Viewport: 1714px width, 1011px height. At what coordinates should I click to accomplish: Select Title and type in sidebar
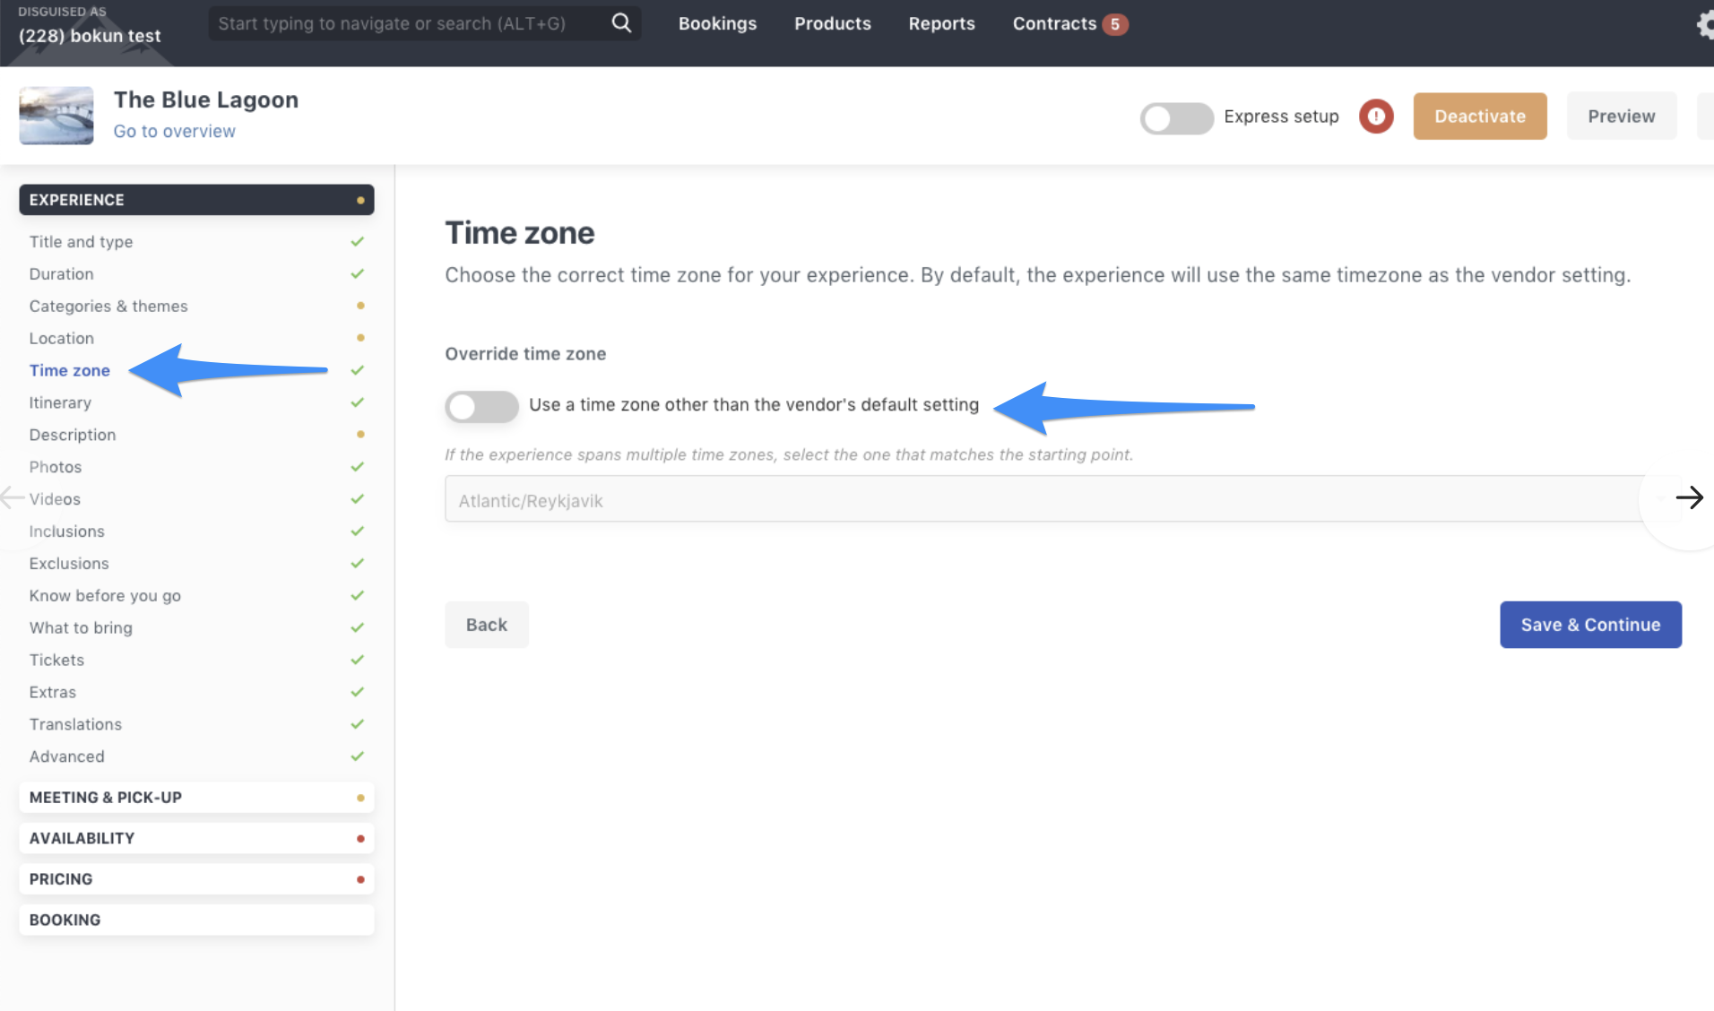tap(81, 242)
